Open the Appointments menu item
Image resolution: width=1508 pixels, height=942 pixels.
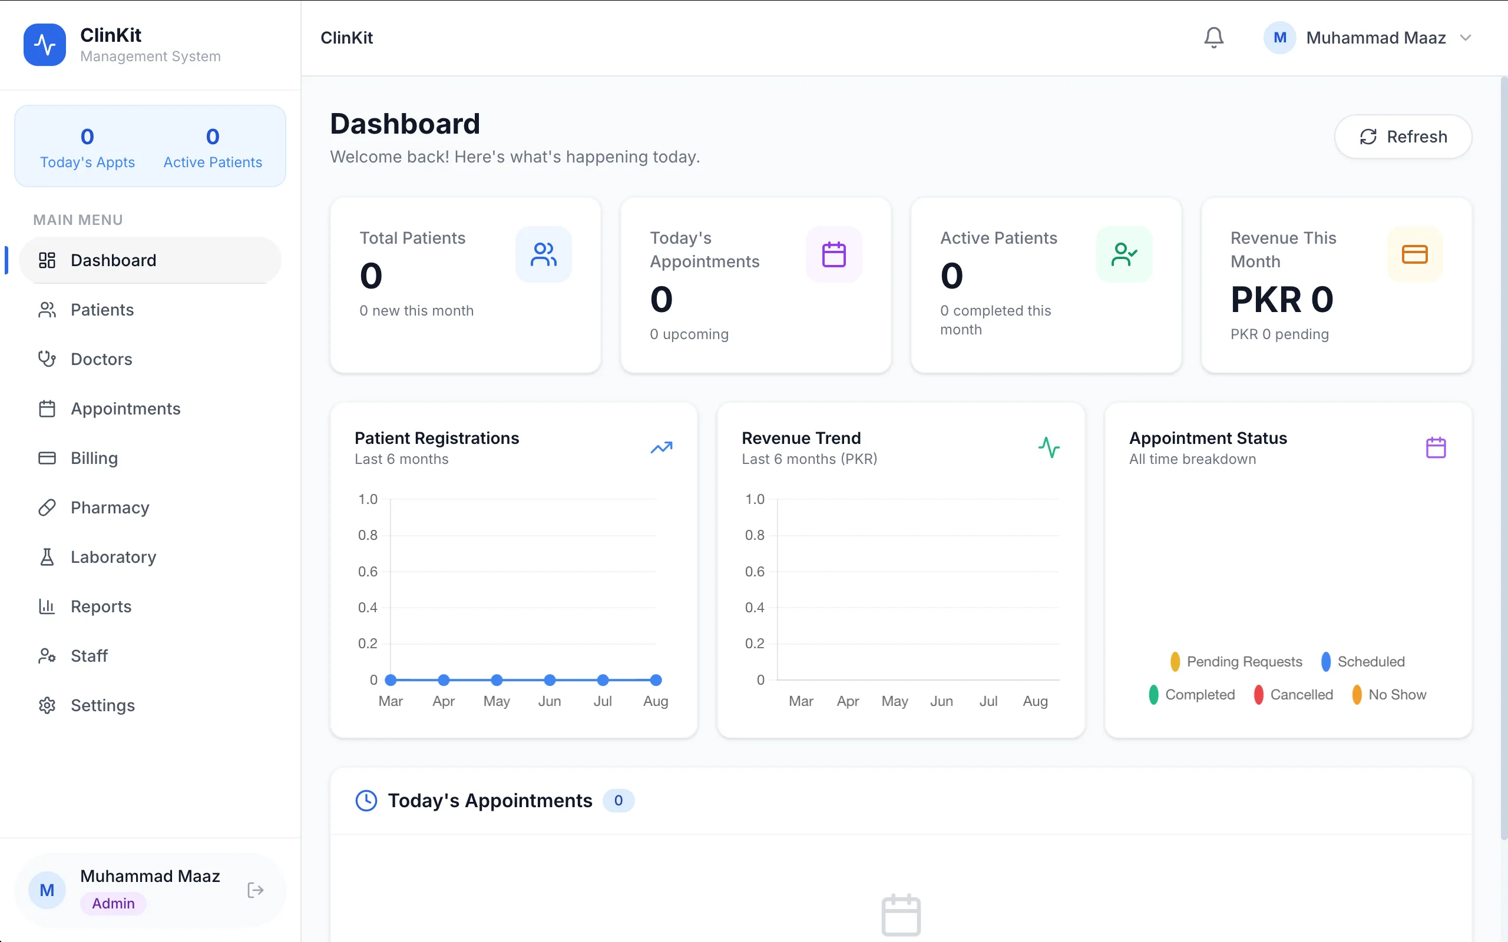[150, 409]
